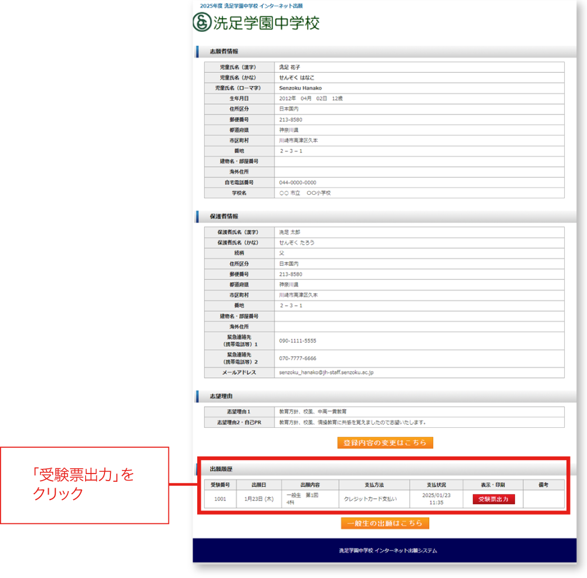Click the 自宅電話番号 row label

(239, 182)
